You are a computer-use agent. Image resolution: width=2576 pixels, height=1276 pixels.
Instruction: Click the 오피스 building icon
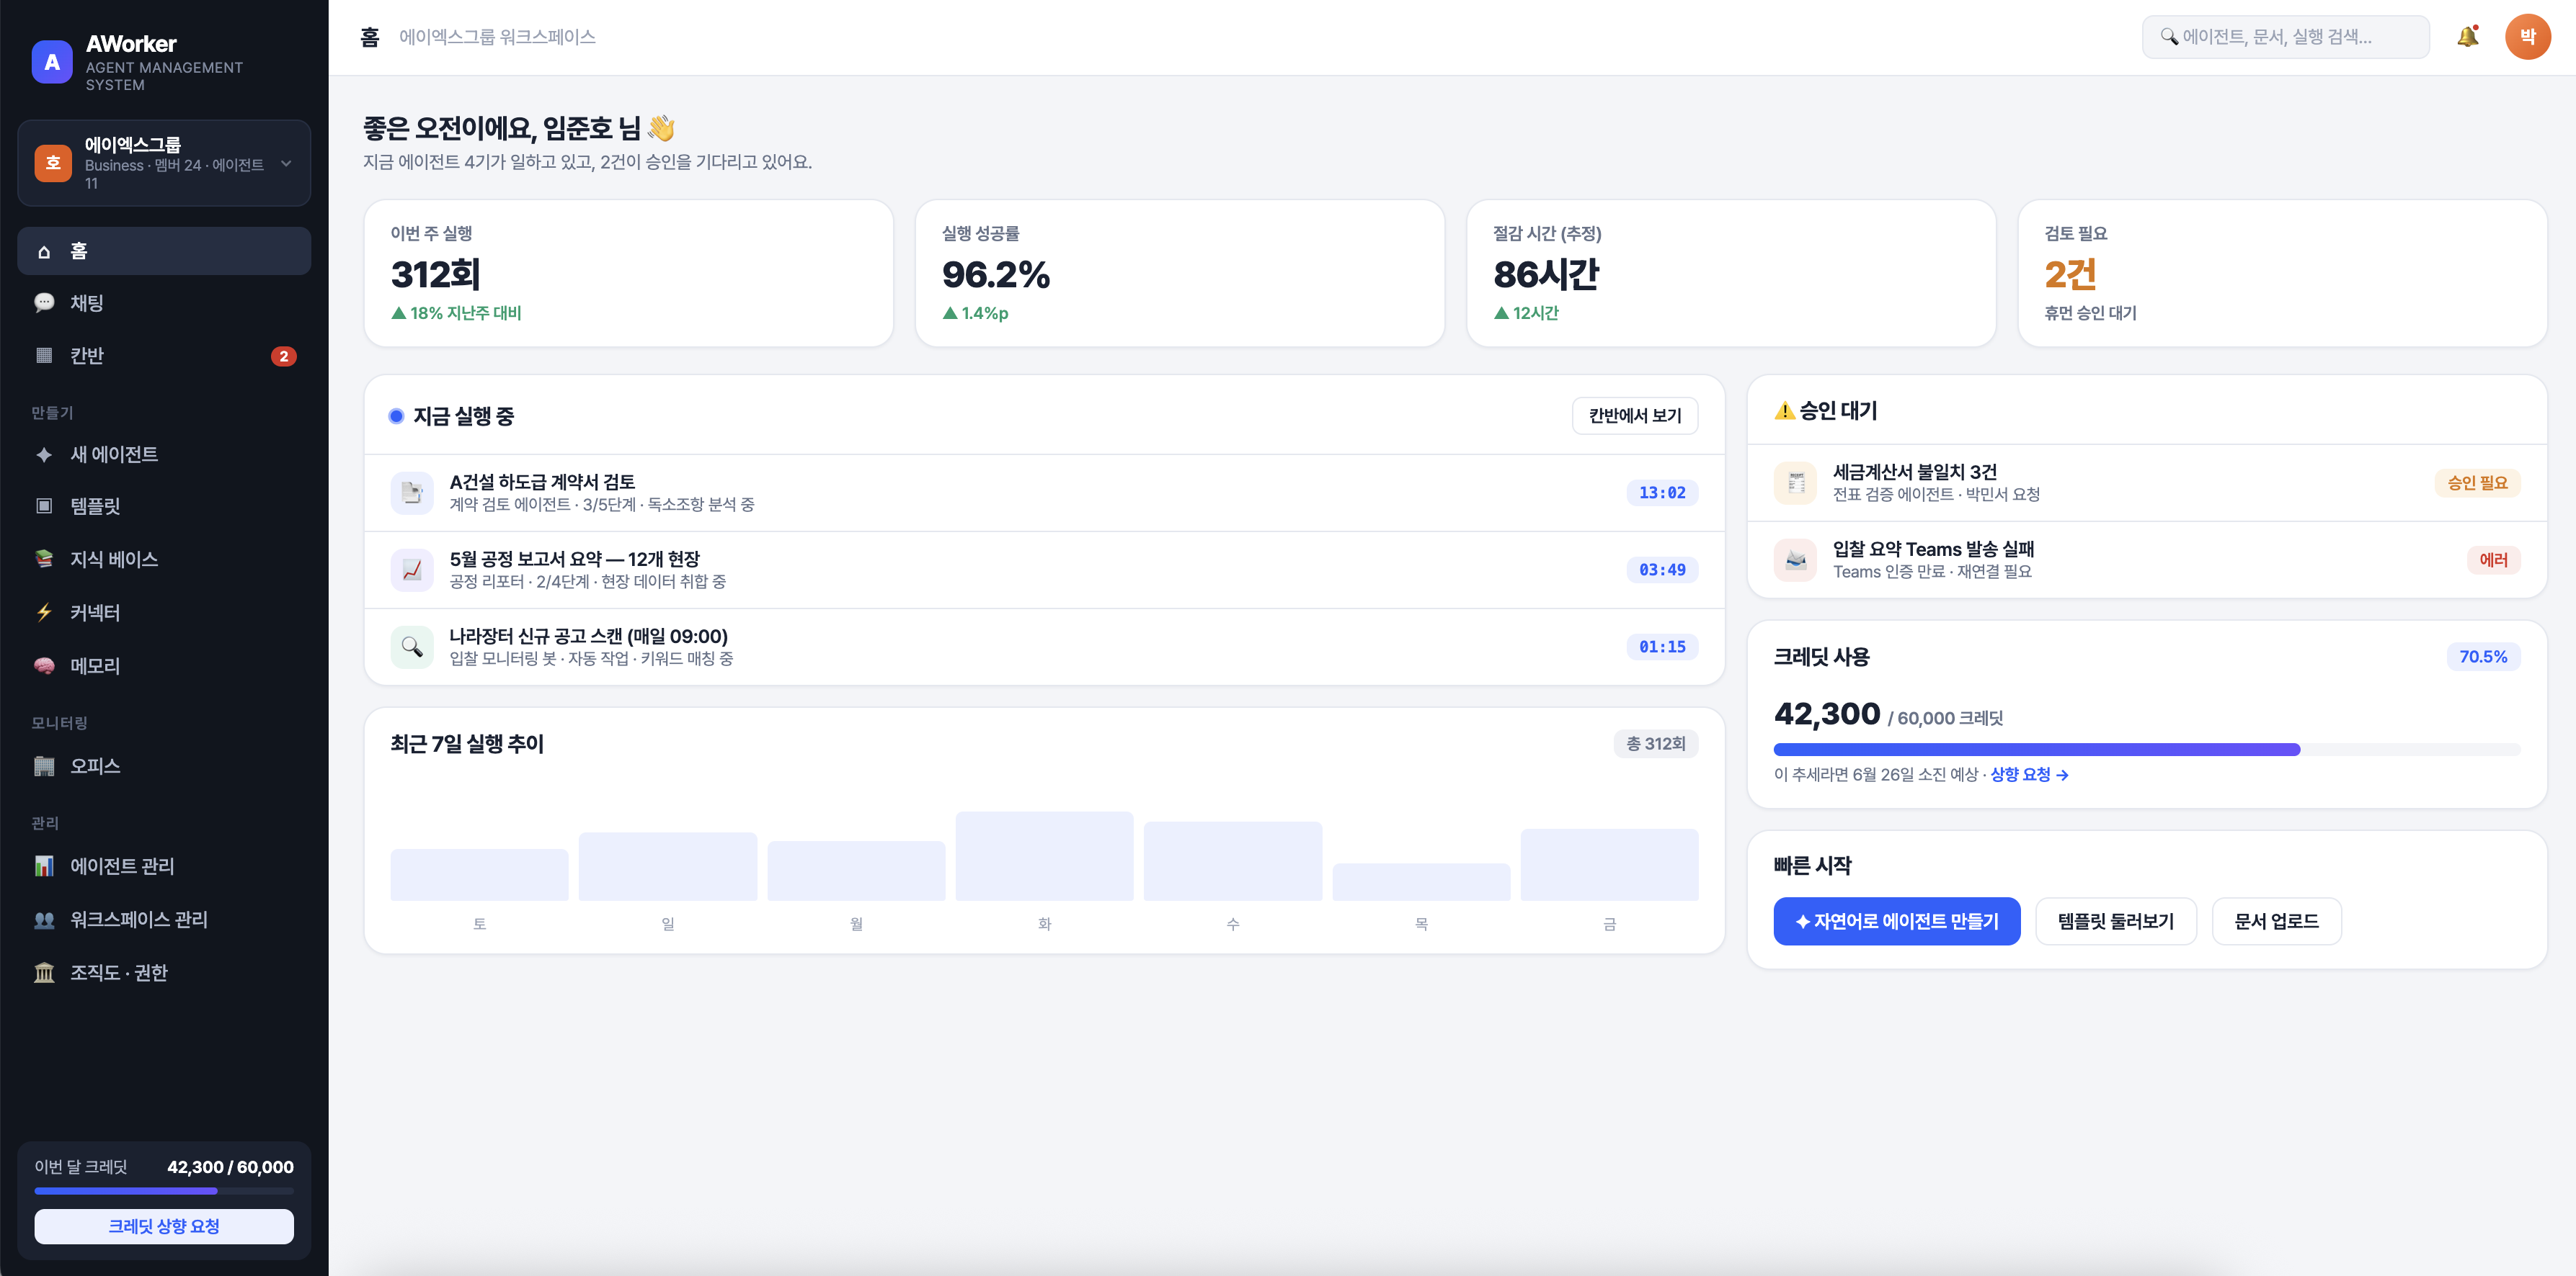(x=44, y=765)
